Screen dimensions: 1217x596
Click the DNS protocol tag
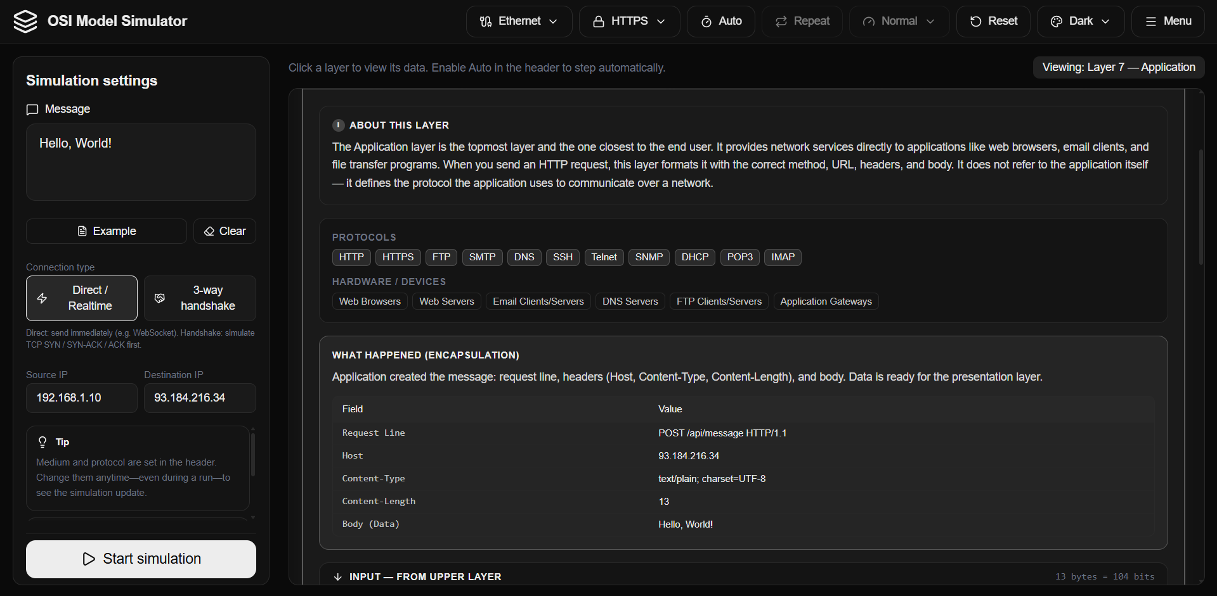point(524,257)
